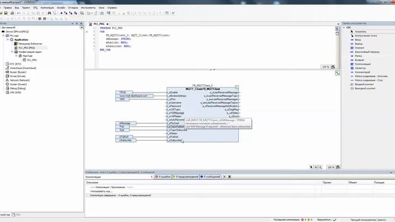Click the pointer icon at canvas bottom
Image resolution: width=395 pixels, height=222 pixels.
(311, 167)
